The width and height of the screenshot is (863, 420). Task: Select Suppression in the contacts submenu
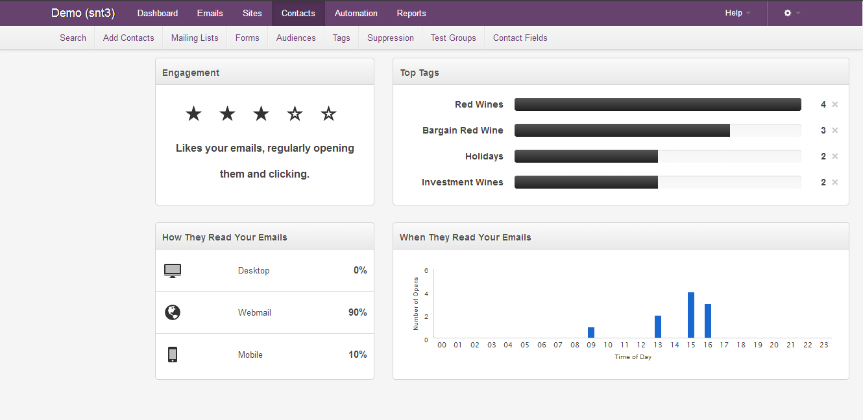(x=391, y=38)
